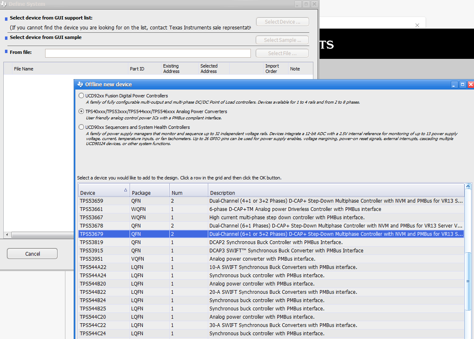Close the Offline new device window

(x=471, y=85)
